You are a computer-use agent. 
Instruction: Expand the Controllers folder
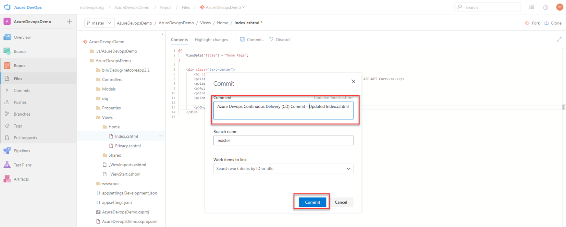coord(109,80)
